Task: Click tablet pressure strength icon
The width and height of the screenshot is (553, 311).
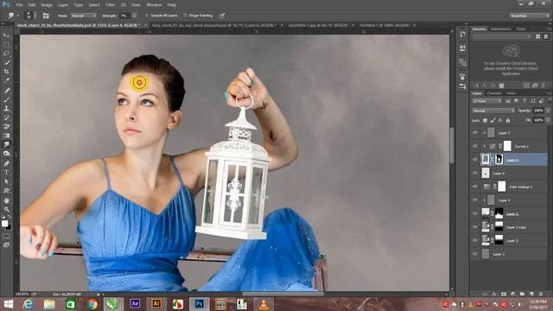Action: (x=222, y=16)
